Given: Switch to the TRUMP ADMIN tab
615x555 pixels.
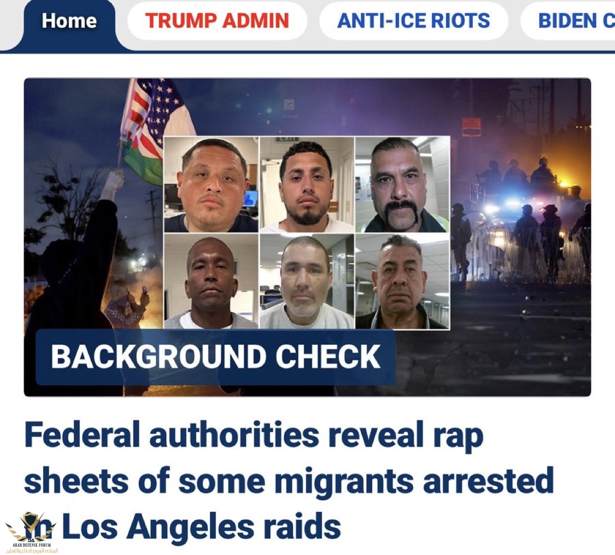Looking at the screenshot, I should tap(217, 21).
